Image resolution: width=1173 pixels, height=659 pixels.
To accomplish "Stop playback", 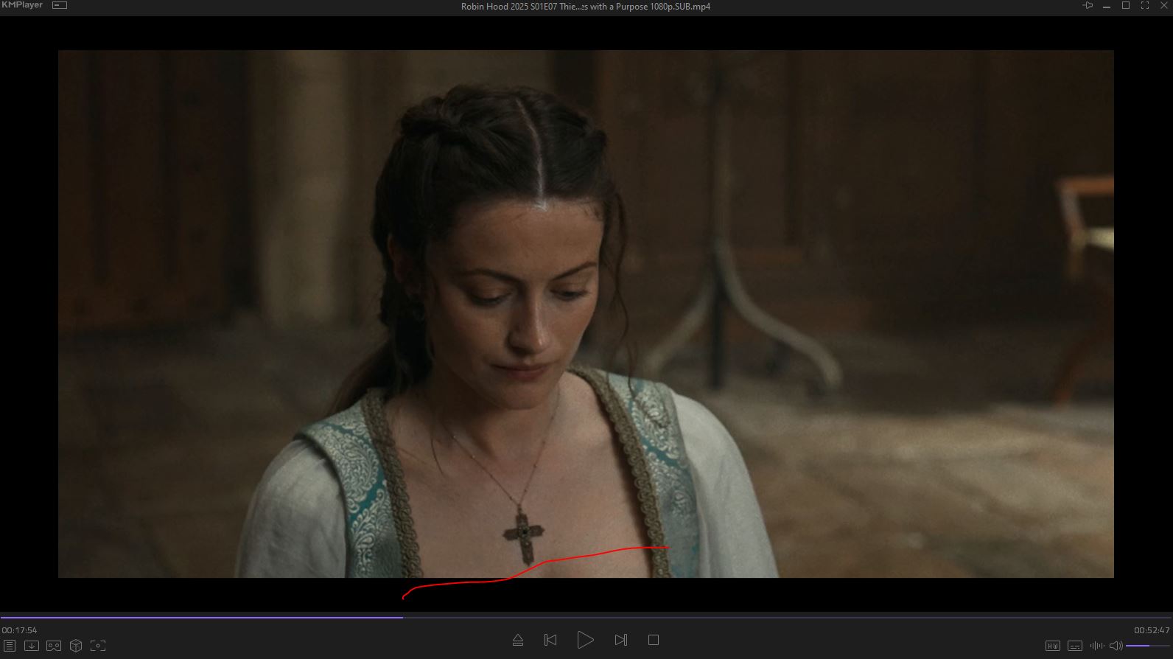I will [x=653, y=640].
